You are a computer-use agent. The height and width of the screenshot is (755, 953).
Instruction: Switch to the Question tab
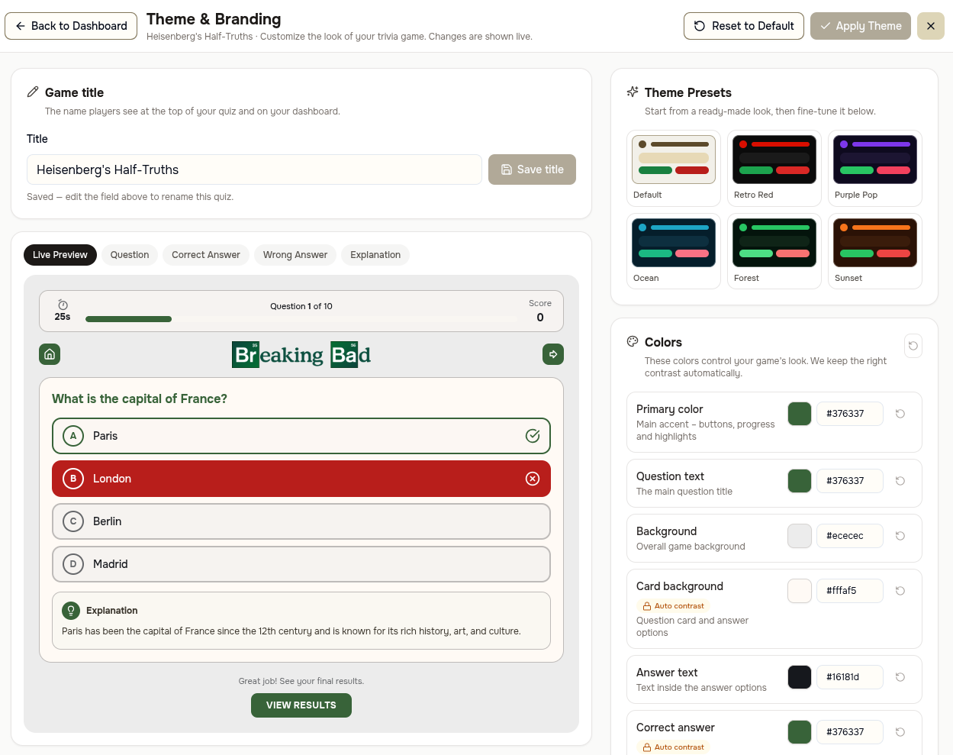130,255
